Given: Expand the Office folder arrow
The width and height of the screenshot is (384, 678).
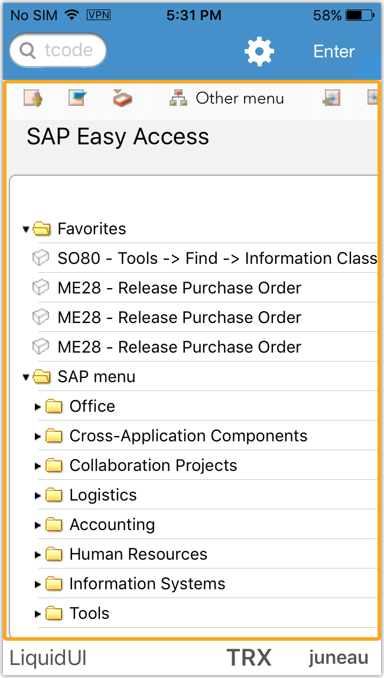Looking at the screenshot, I should click(x=38, y=406).
